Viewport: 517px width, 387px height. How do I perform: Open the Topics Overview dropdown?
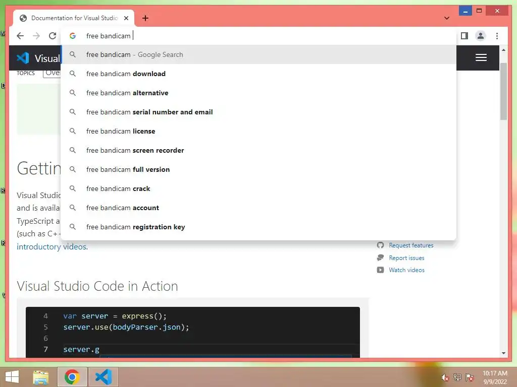pyautogui.click(x=52, y=73)
